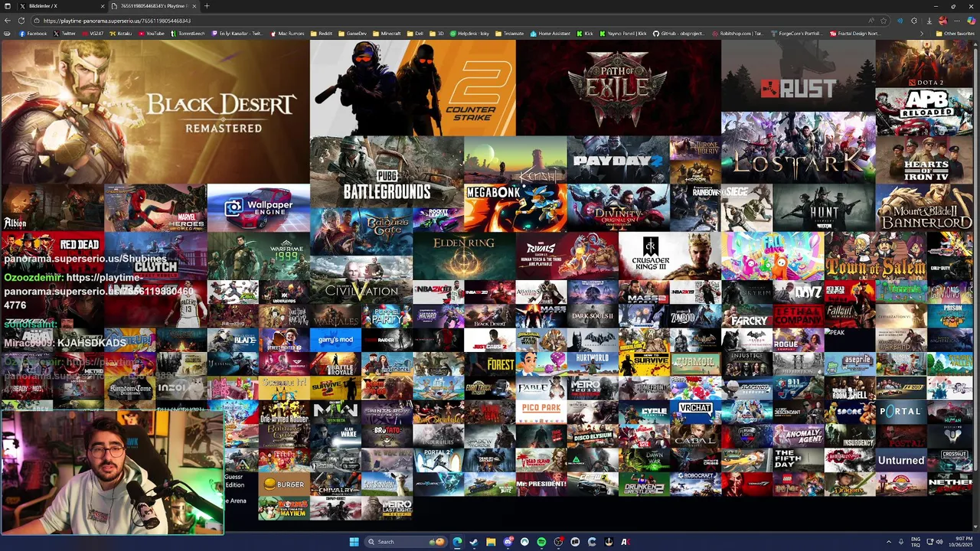The image size is (980, 551).
Task: Select the VRChat tile
Action: [695, 412]
